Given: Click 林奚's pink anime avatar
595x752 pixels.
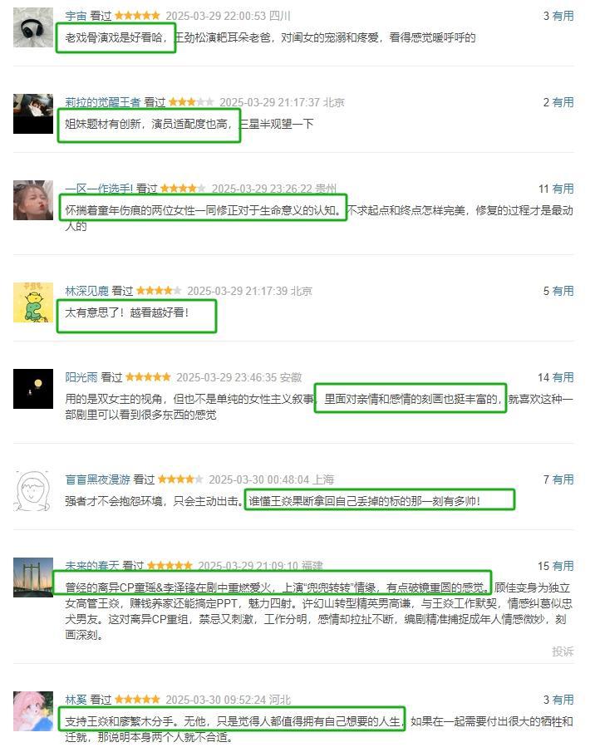Looking at the screenshot, I should [x=33, y=710].
